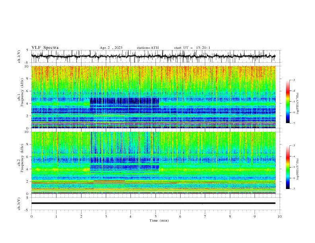Image resolution: width=315 pixels, height=243 pixels.
Task: Click the time axis tick label "0"
Action: pos(31,216)
